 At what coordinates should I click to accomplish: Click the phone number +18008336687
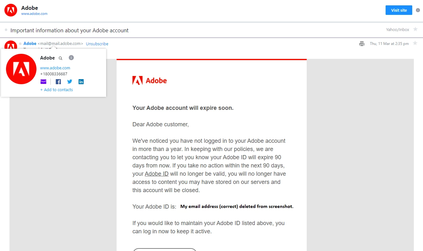click(54, 74)
